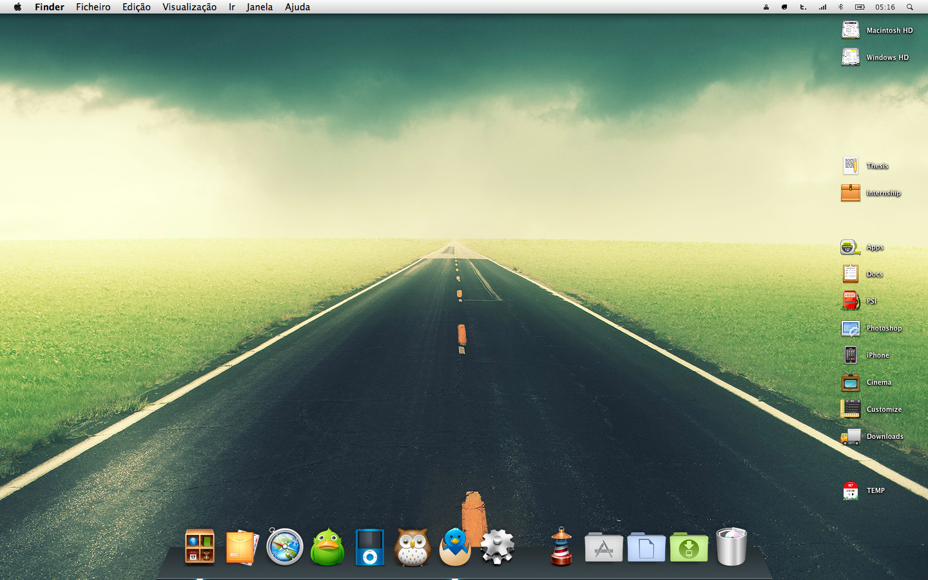Click the Internship label text
Screen dimensions: 928x580
884,193
